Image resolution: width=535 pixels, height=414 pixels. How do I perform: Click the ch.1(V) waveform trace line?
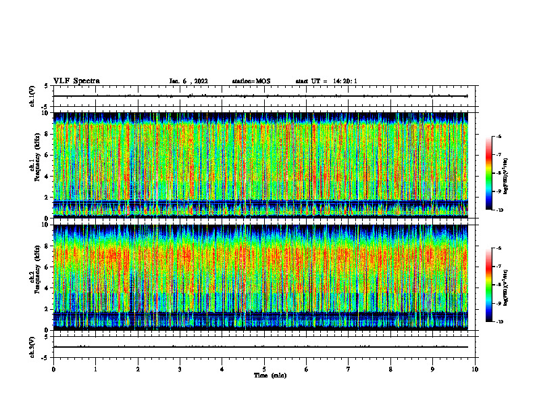(261, 96)
